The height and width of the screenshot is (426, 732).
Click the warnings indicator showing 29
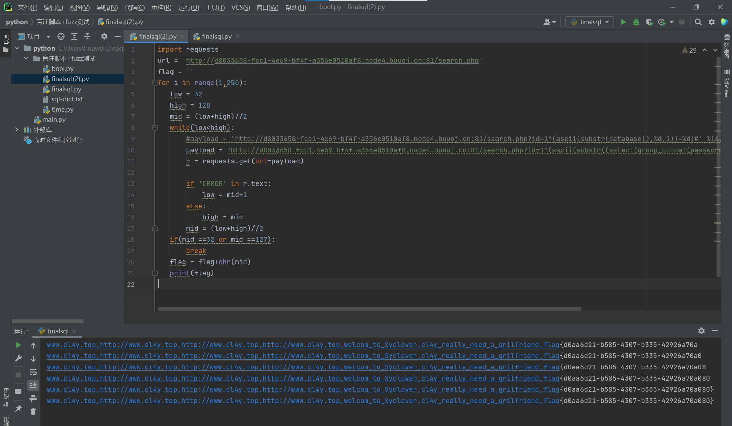689,50
